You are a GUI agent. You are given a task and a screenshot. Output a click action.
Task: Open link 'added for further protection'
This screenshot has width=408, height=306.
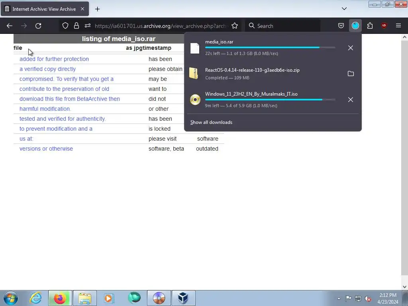point(54,59)
